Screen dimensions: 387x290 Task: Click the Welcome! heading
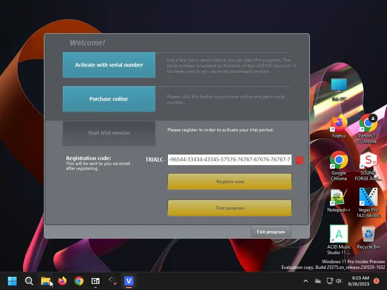click(x=87, y=43)
